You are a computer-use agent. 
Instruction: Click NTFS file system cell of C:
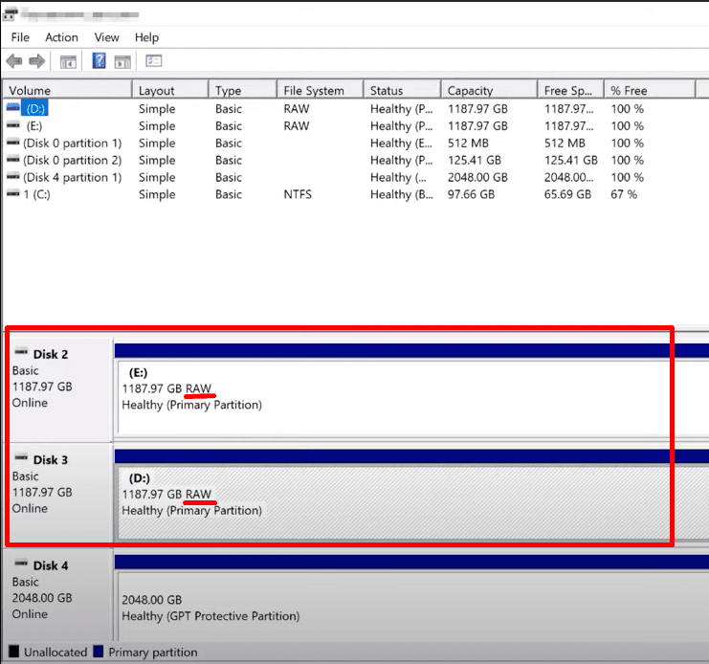(298, 194)
